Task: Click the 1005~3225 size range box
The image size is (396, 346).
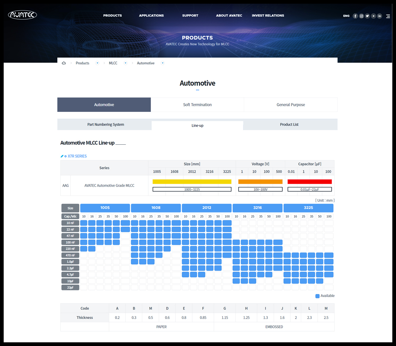Action: [x=192, y=189]
